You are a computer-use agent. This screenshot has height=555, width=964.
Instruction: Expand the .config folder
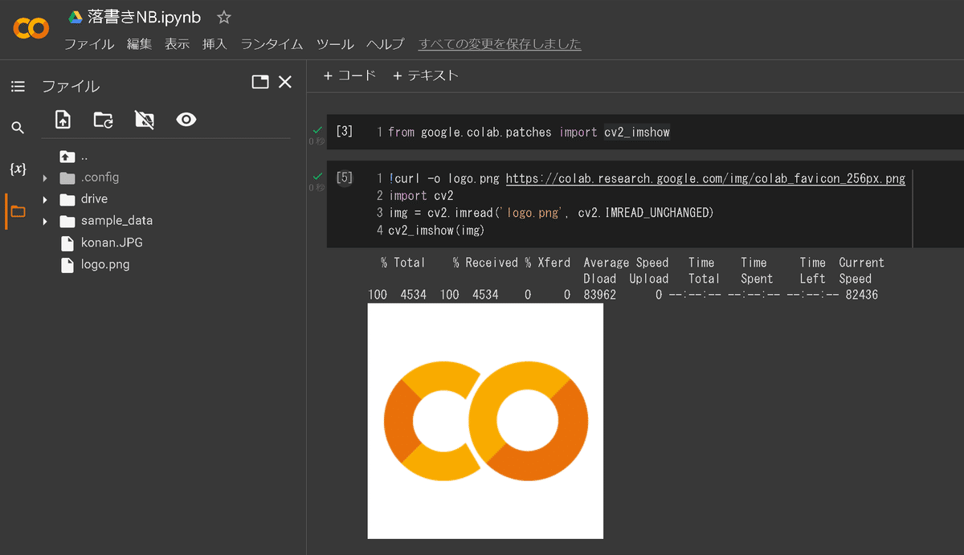tap(46, 178)
